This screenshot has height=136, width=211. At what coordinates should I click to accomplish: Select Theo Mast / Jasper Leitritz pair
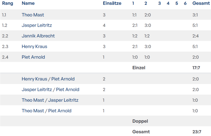click(50, 100)
